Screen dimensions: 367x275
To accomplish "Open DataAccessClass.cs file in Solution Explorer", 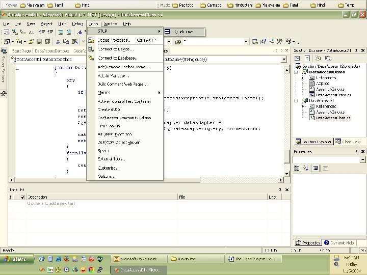I will point(333,118).
